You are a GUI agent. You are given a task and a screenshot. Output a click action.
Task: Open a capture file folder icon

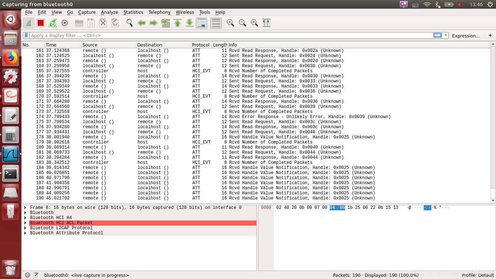pyautogui.click(x=79, y=23)
